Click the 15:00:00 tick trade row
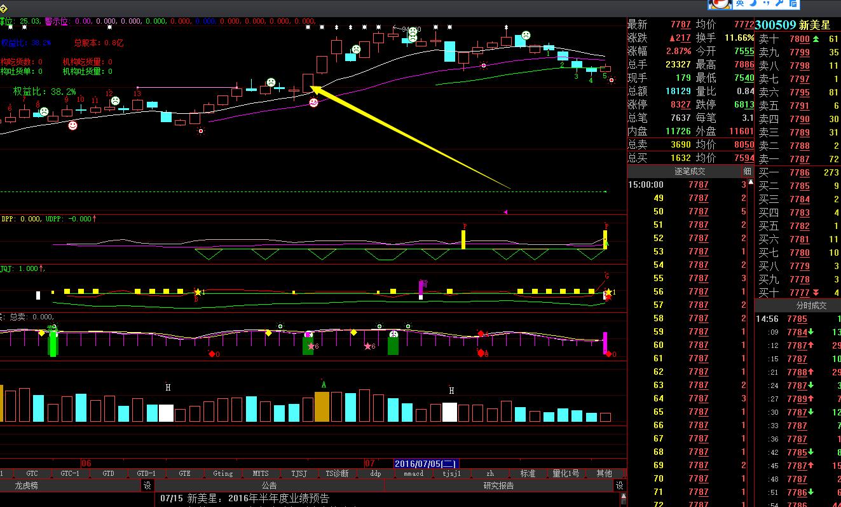 coord(687,184)
